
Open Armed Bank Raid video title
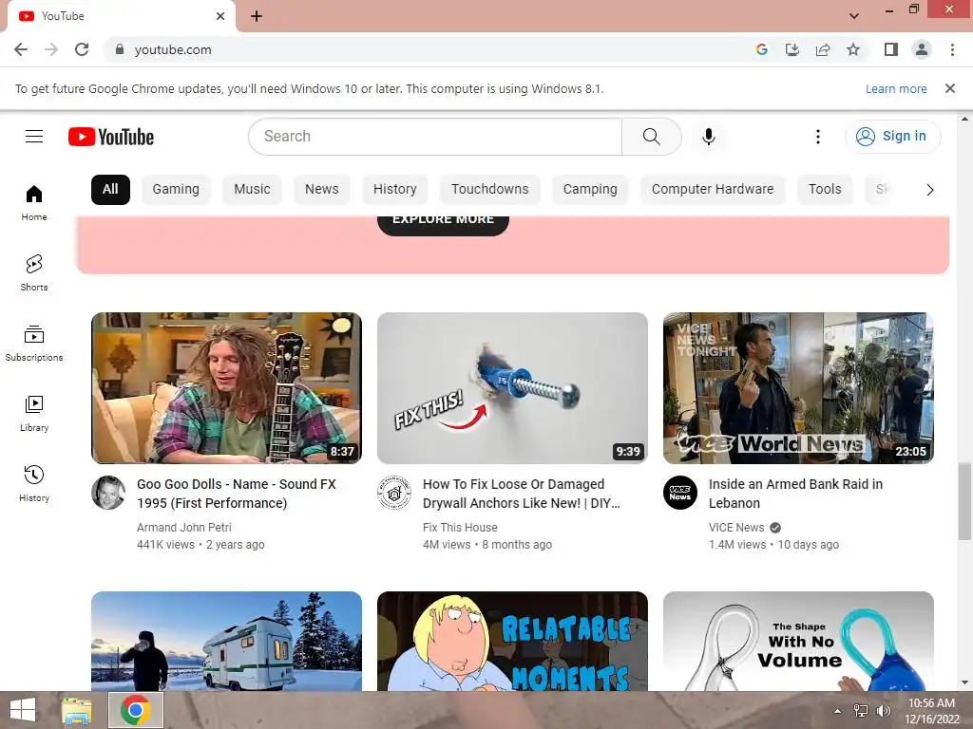point(795,494)
